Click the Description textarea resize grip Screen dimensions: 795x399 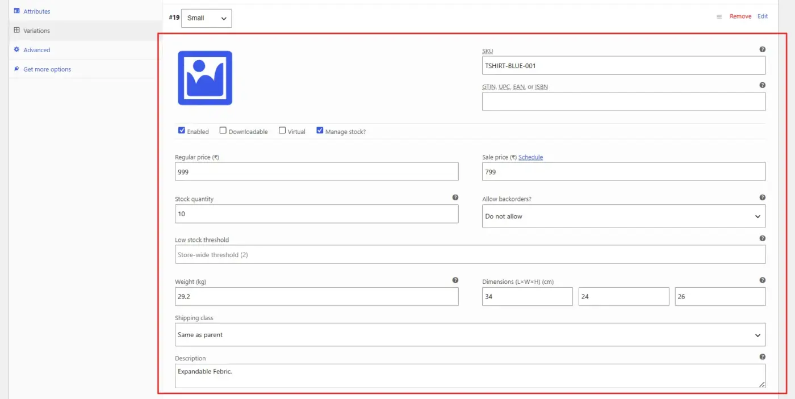tap(761, 384)
